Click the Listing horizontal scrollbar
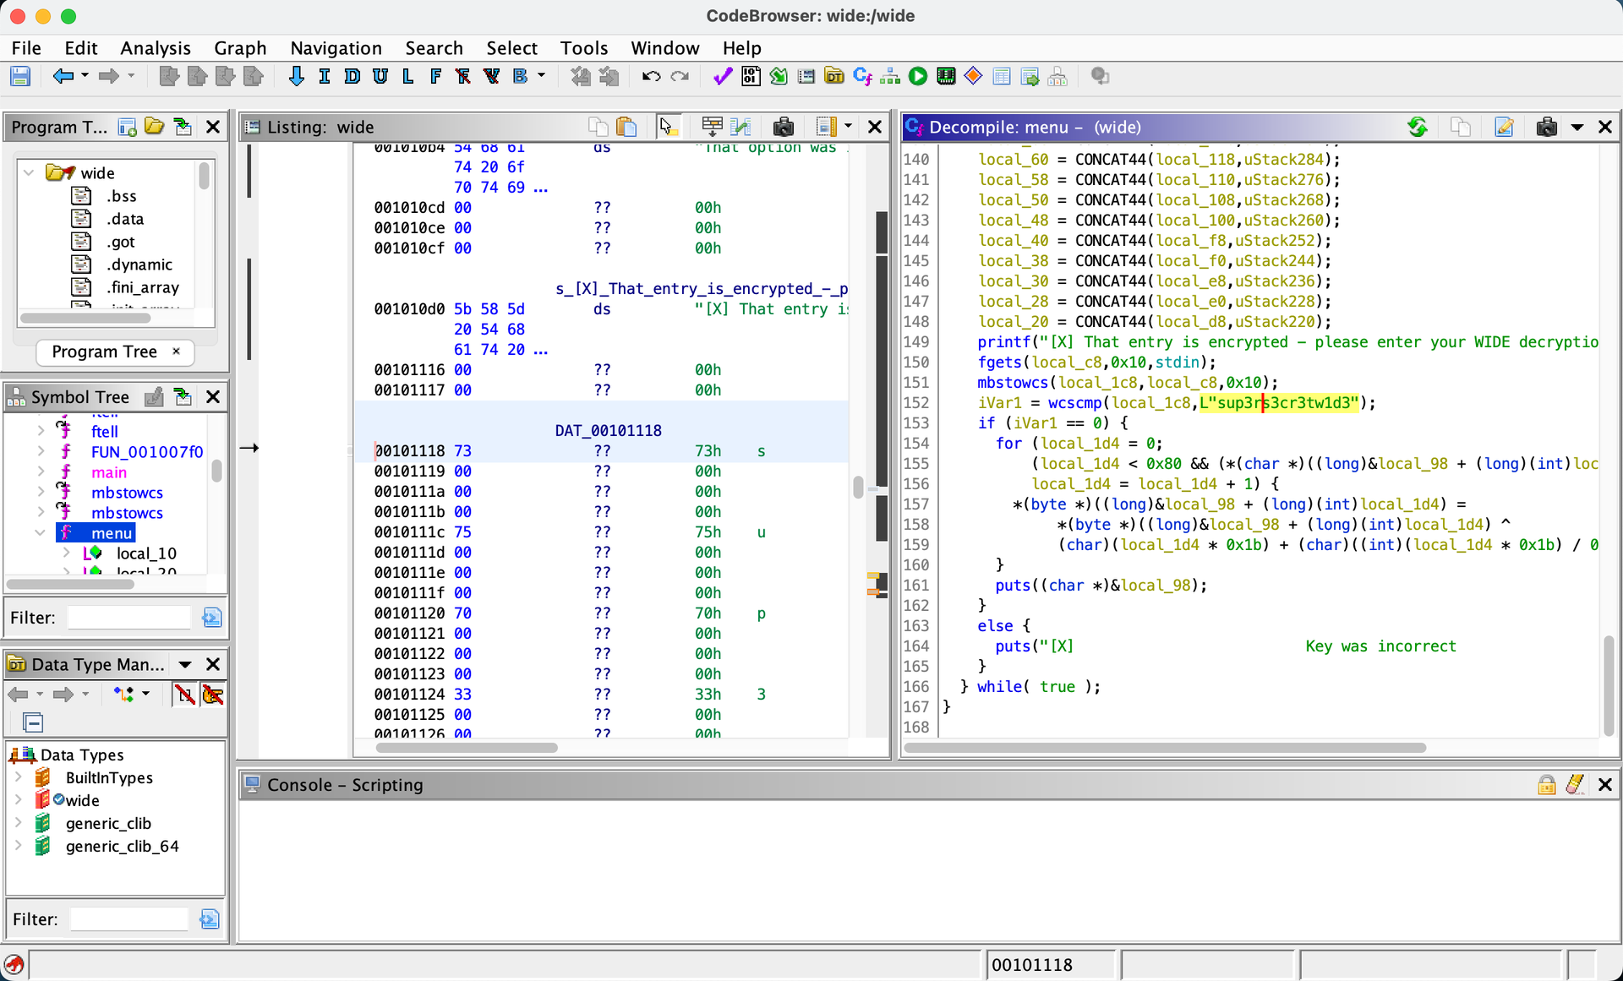This screenshot has height=981, width=1623. point(467,748)
